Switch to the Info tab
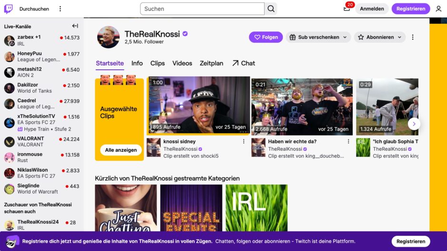 pos(137,63)
